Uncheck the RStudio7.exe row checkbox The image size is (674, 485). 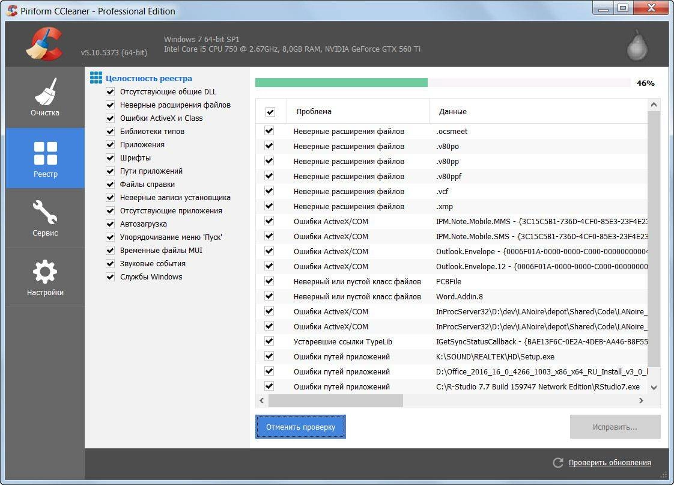tap(269, 386)
